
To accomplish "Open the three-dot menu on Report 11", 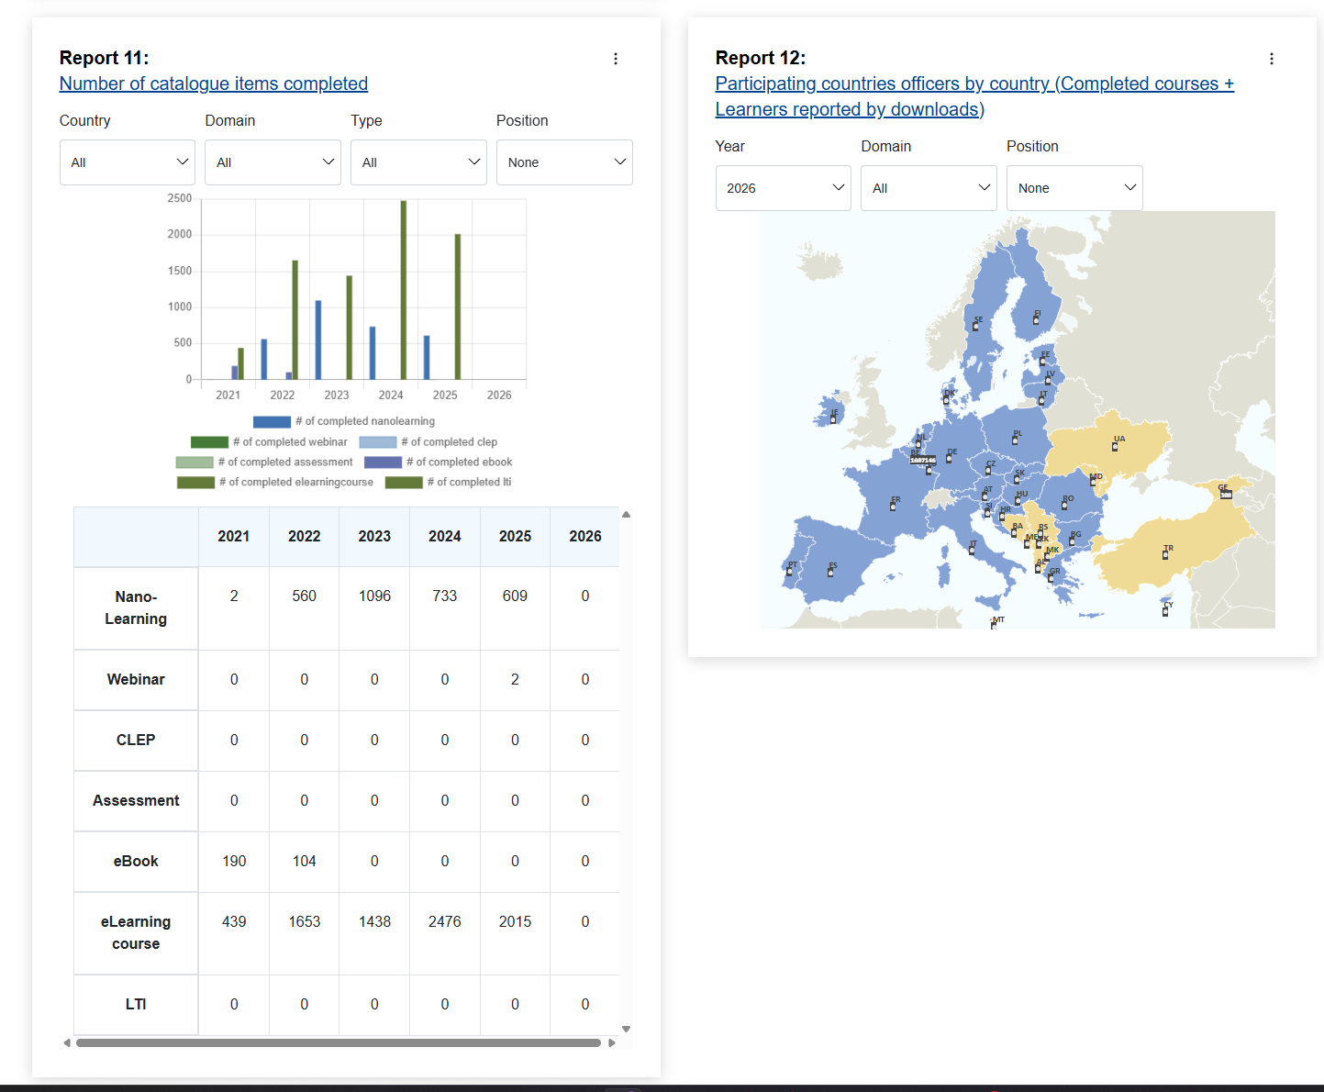I will click(x=616, y=58).
